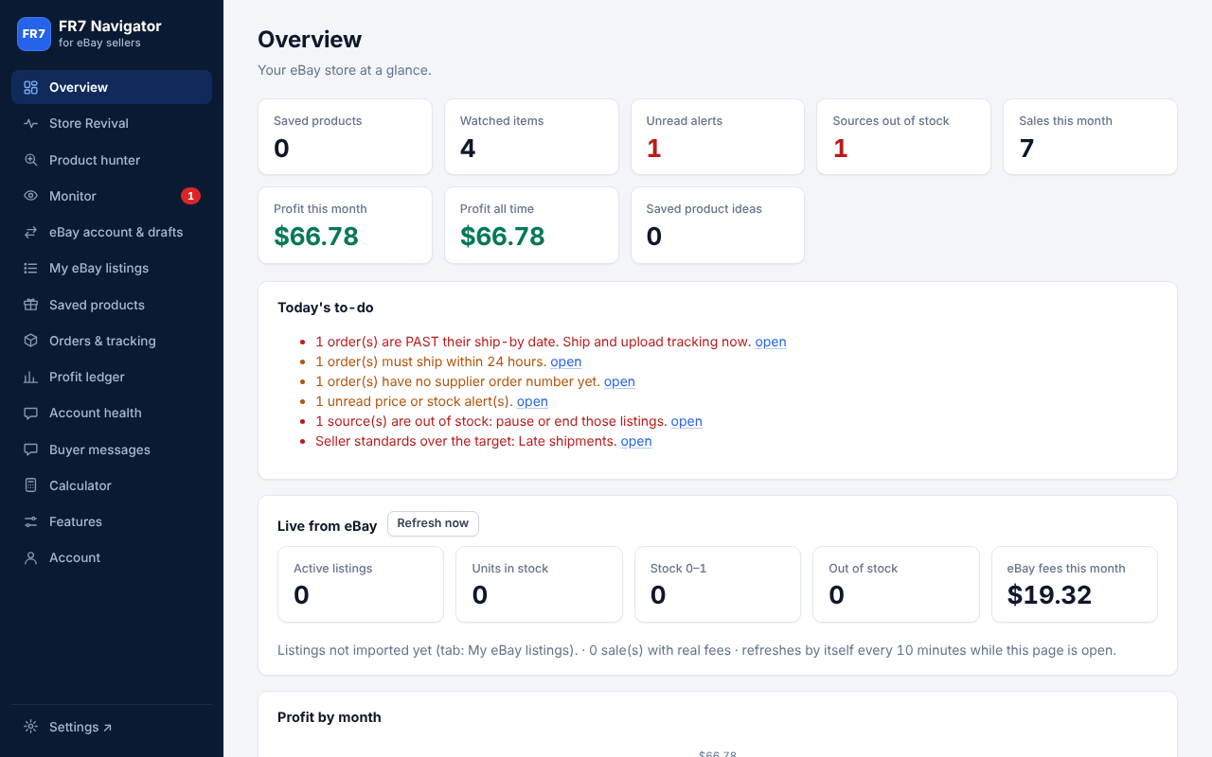The image size is (1212, 757).
Task: Open the Store Revival page
Action: [x=112, y=123]
